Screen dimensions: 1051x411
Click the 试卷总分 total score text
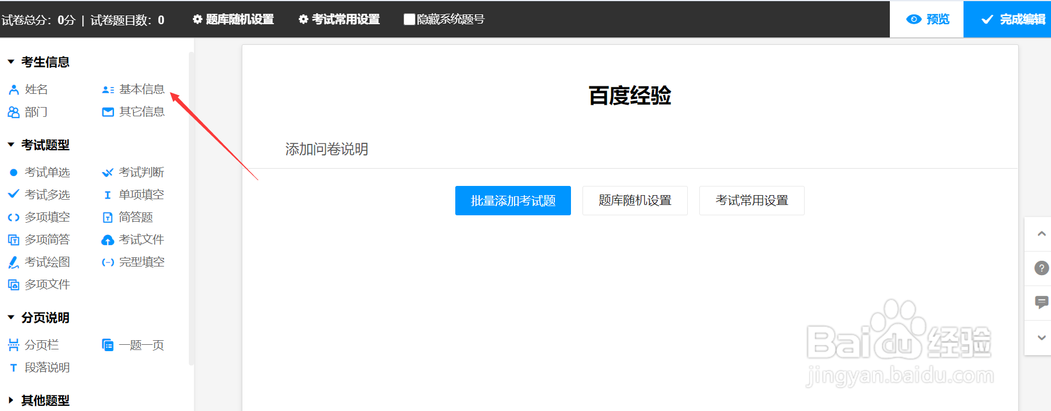coord(38,20)
